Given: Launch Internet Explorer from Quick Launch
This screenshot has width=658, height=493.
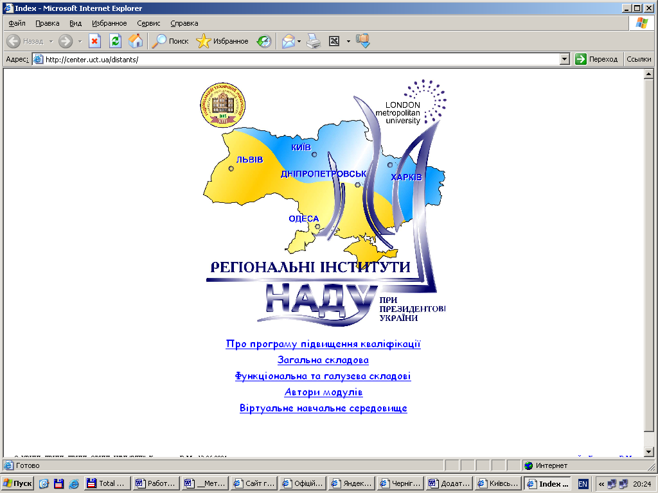Looking at the screenshot, I should [74, 484].
